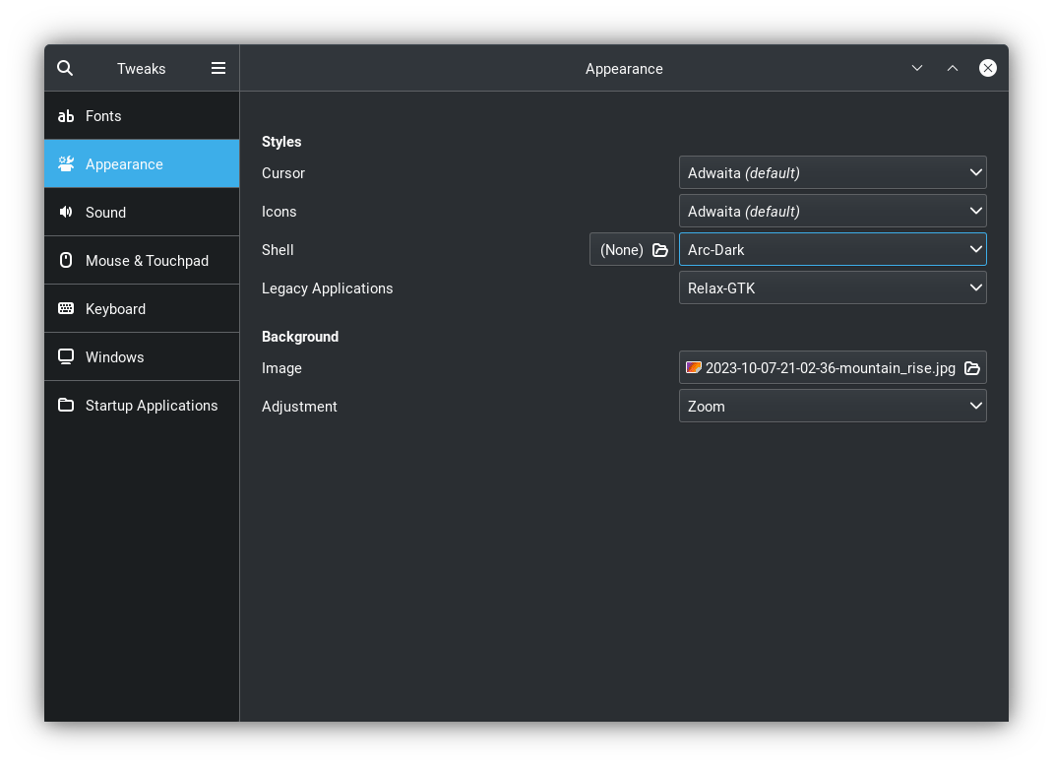Click the Styles section heading
1053x766 pixels.
[281, 142]
